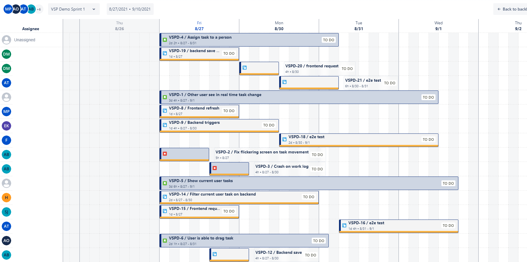The height and width of the screenshot is (262, 527).
Task: Open the VSP Demo Sprint 1 dropdown
Action: click(x=73, y=9)
